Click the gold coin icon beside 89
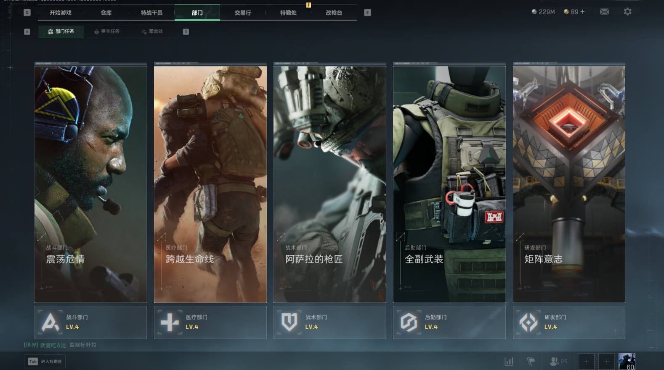 click(566, 12)
